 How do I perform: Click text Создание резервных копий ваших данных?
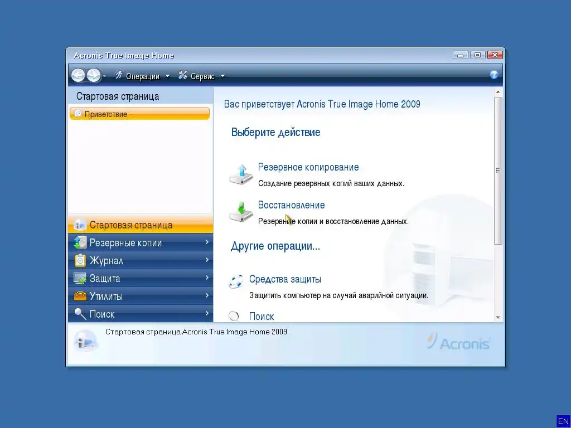(x=331, y=183)
